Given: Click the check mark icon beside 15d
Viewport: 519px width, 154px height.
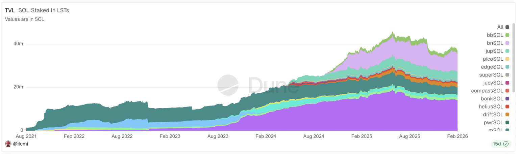Looking at the screenshot, I should pos(506,144).
